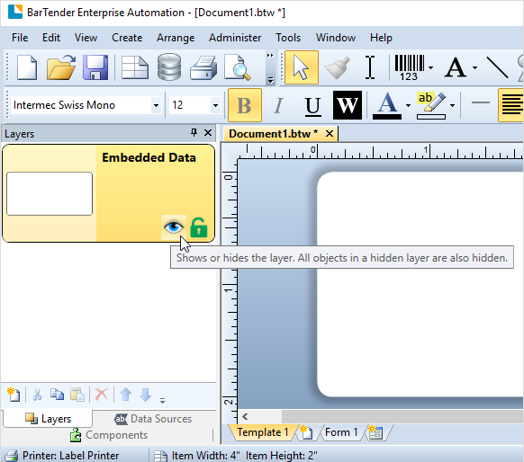The width and height of the screenshot is (524, 462).
Task: Open Page Setup icon
Action: coord(135,67)
